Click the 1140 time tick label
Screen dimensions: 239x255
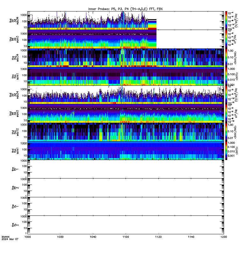coord(191,237)
